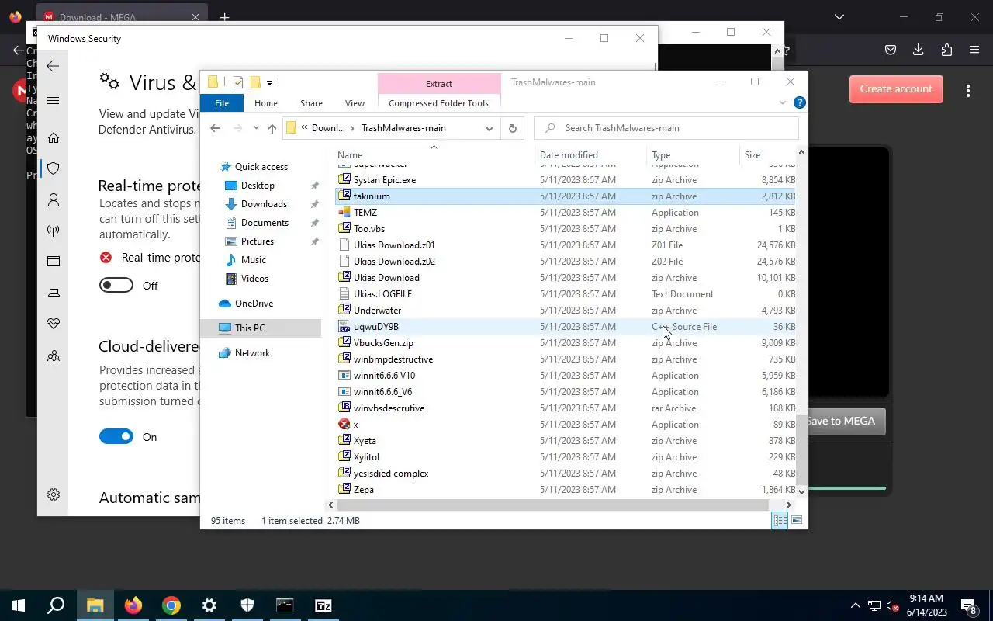Switch to Large icons view in status bar

pos(797,520)
